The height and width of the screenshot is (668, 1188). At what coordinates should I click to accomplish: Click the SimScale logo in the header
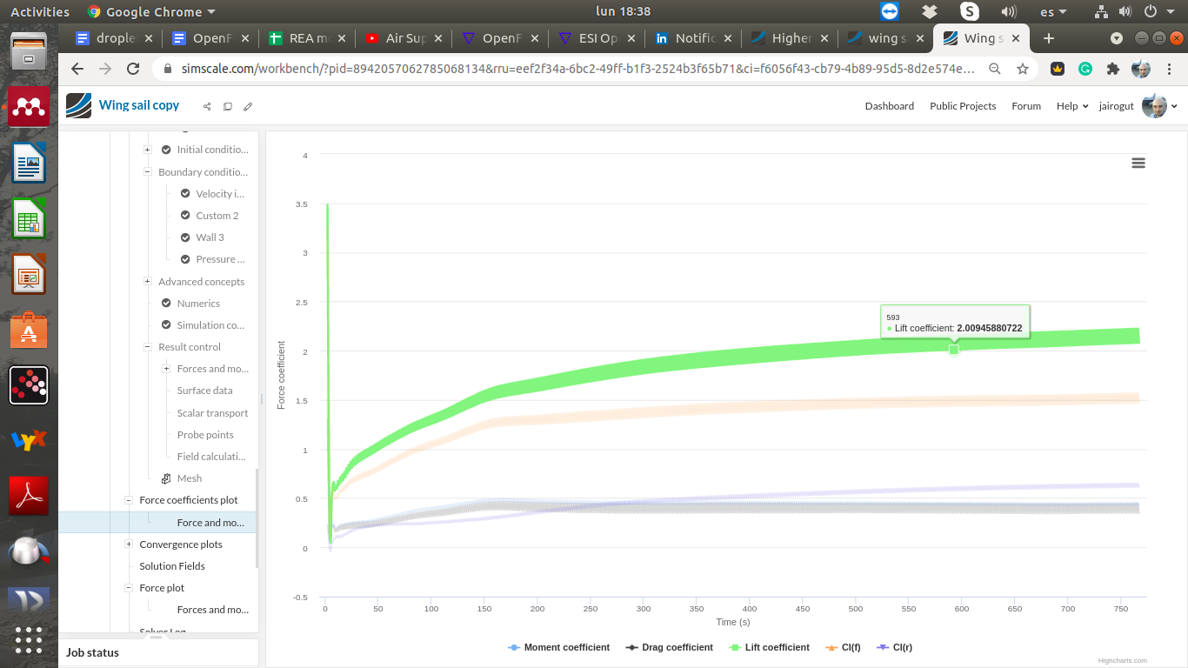coord(78,105)
